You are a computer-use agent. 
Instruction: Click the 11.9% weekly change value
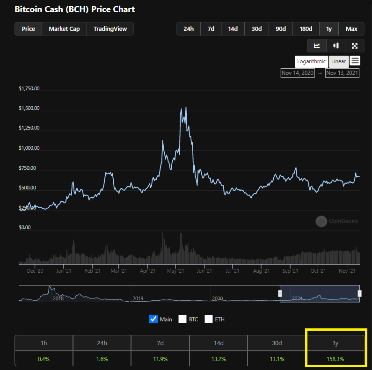160,359
